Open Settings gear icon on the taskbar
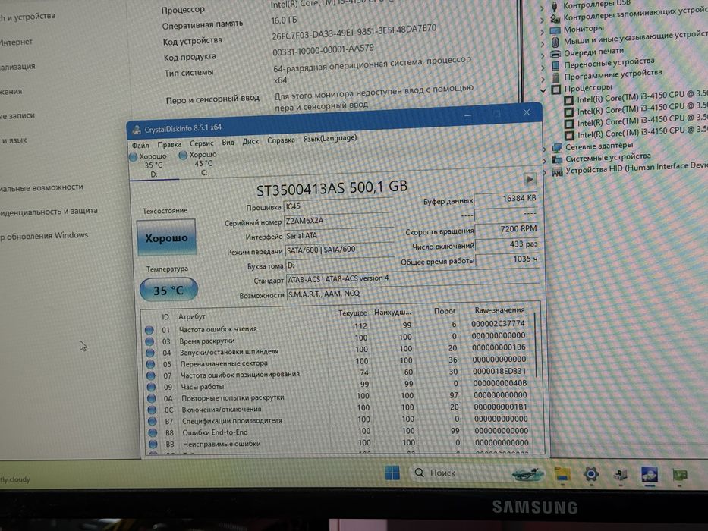Screen dimensions: 708x531 591,474
